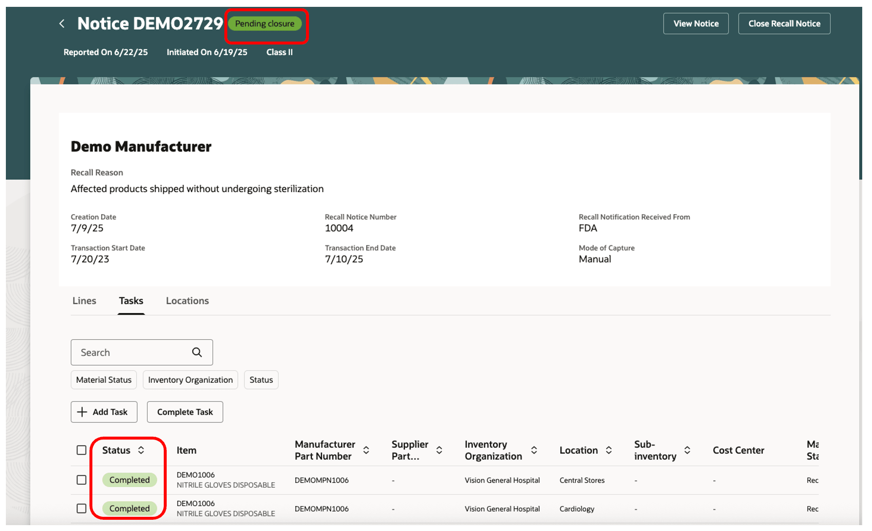
Task: Click the Item column header
Action: point(187,450)
